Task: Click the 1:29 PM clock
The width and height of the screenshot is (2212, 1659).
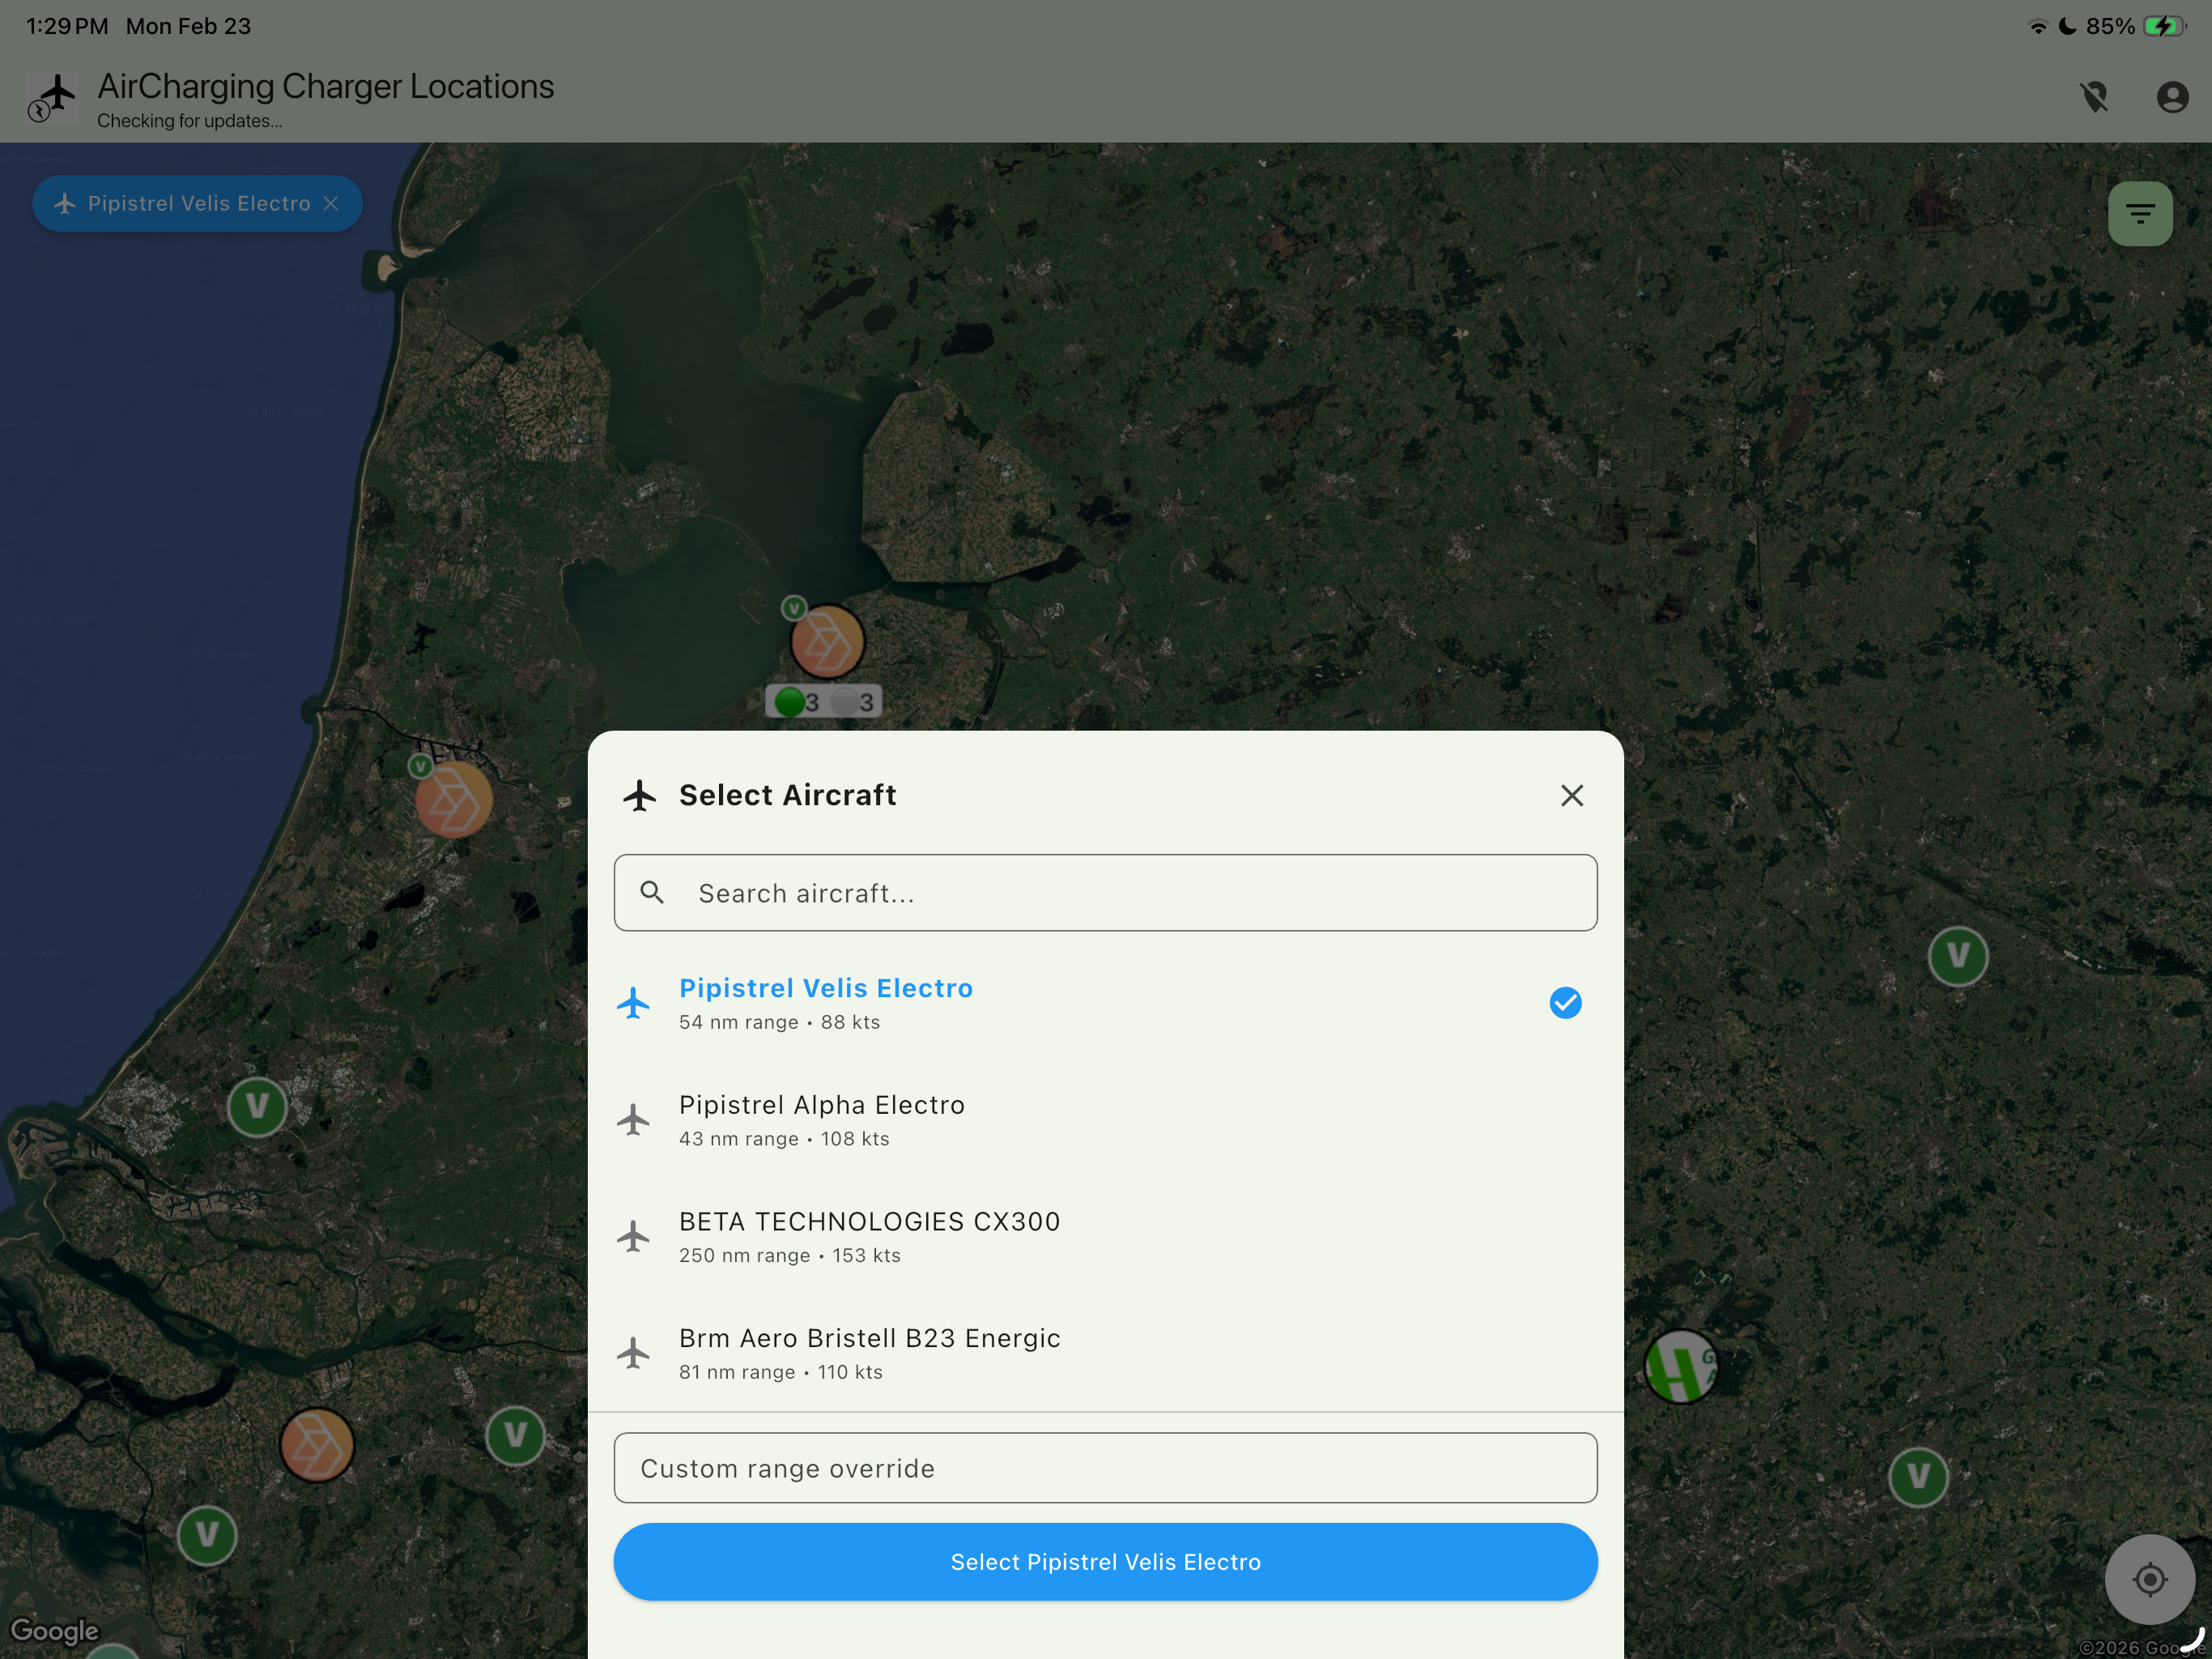Action: (x=67, y=26)
